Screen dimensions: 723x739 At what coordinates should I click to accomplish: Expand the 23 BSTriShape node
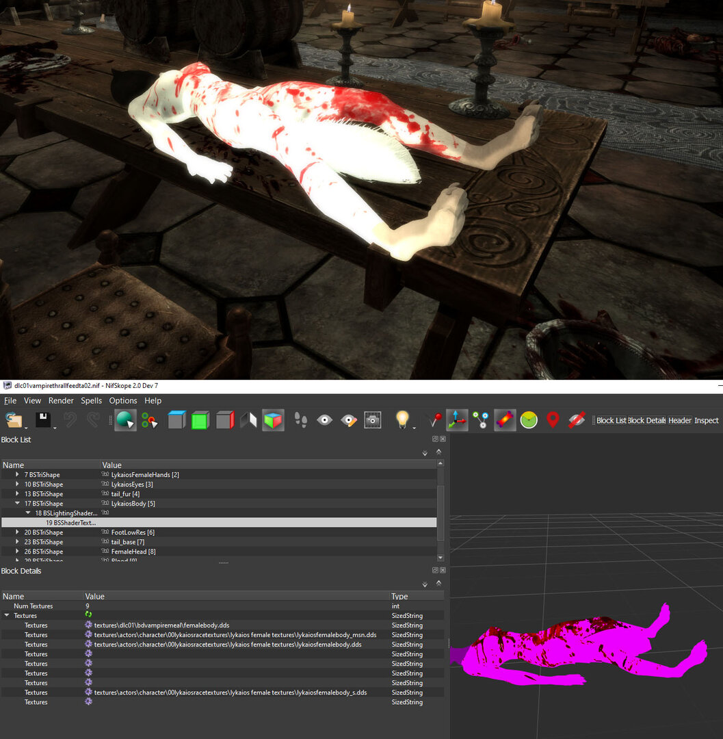click(17, 541)
